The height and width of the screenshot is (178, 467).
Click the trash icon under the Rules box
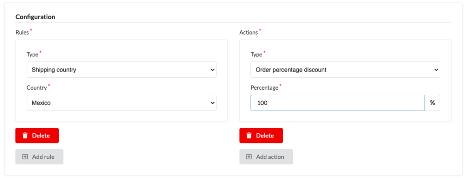click(26, 136)
